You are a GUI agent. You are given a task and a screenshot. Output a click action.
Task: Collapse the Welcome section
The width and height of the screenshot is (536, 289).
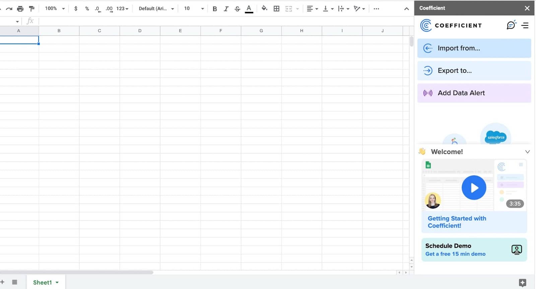527,152
